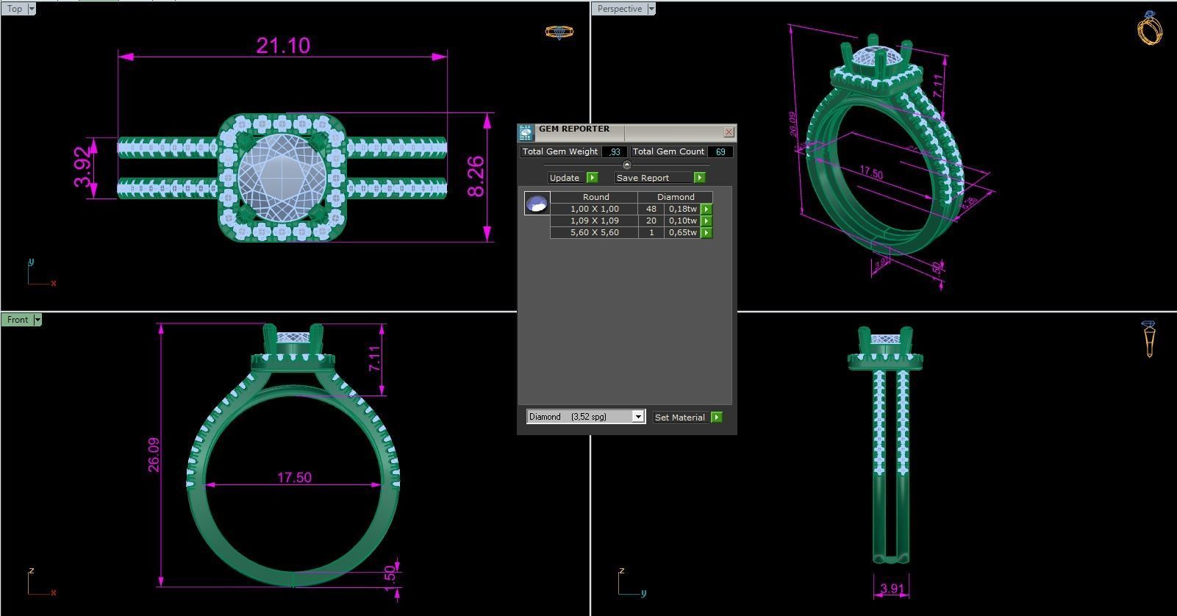This screenshot has width=1177, height=616.
Task: Click the Top viewport label tab
Action: [14, 9]
